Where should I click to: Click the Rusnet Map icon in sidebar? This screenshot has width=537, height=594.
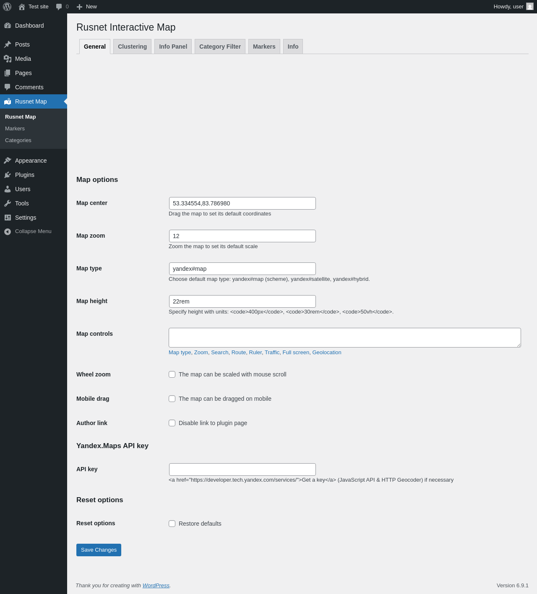point(8,101)
